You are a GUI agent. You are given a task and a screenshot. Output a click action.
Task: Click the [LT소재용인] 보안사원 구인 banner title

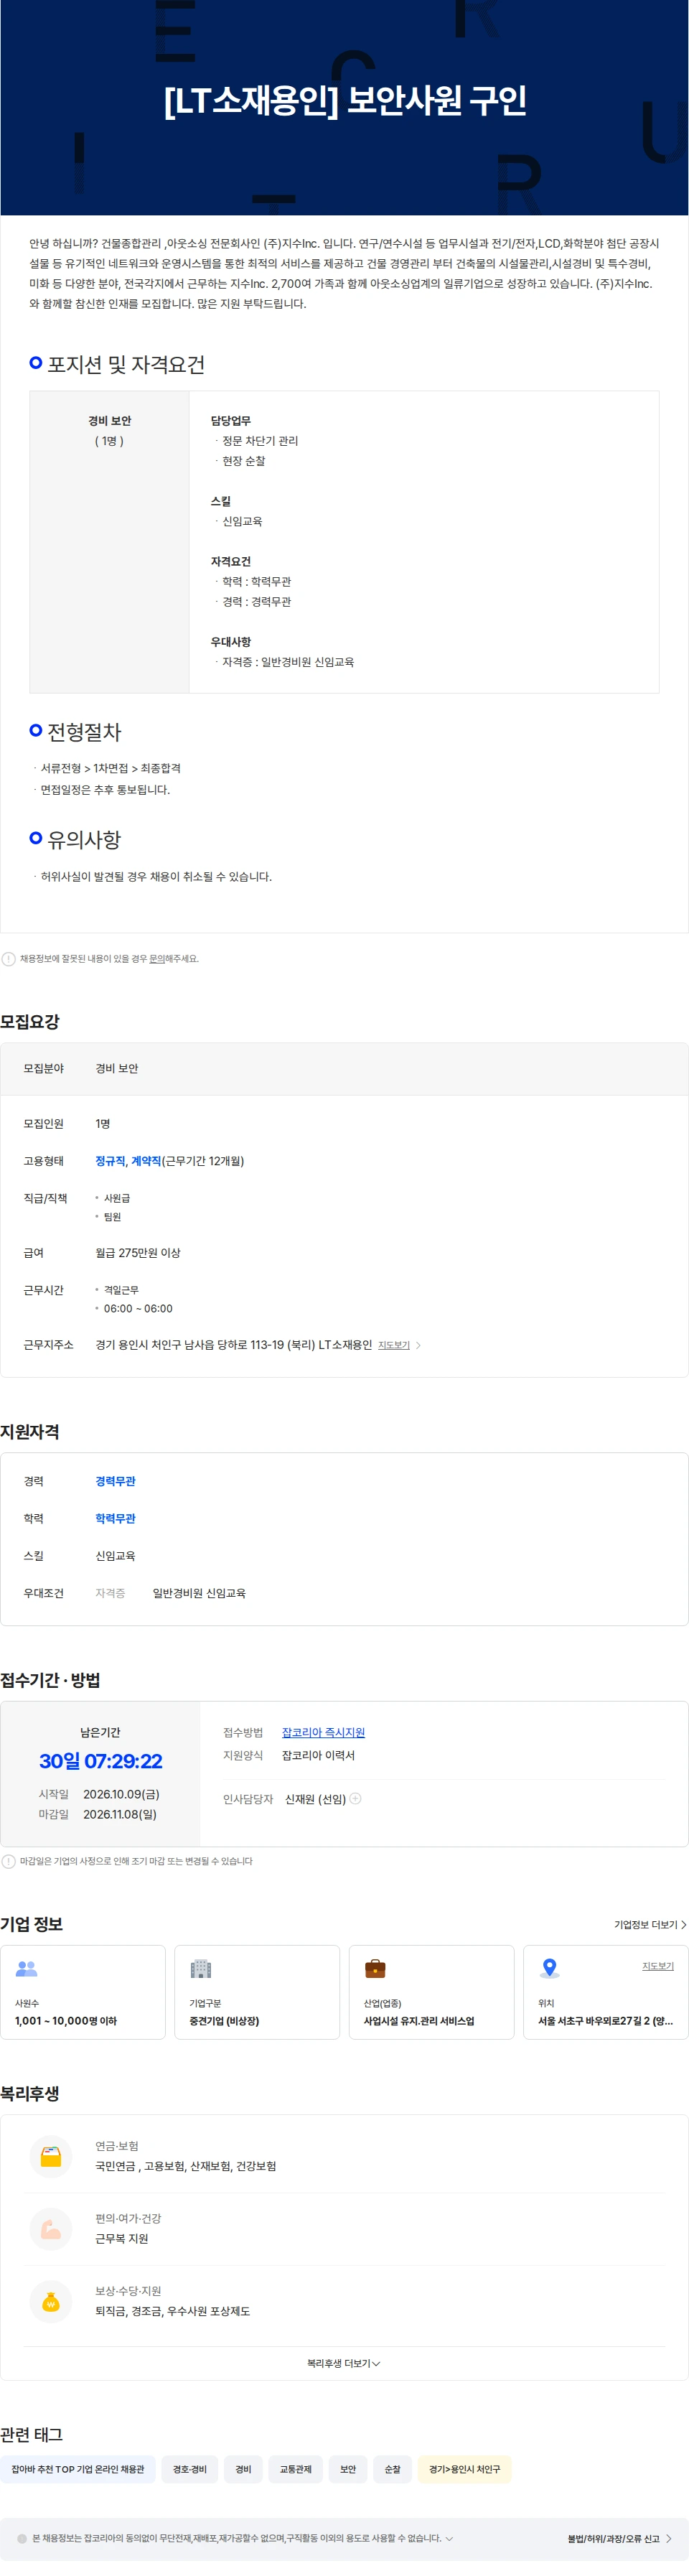point(345,100)
